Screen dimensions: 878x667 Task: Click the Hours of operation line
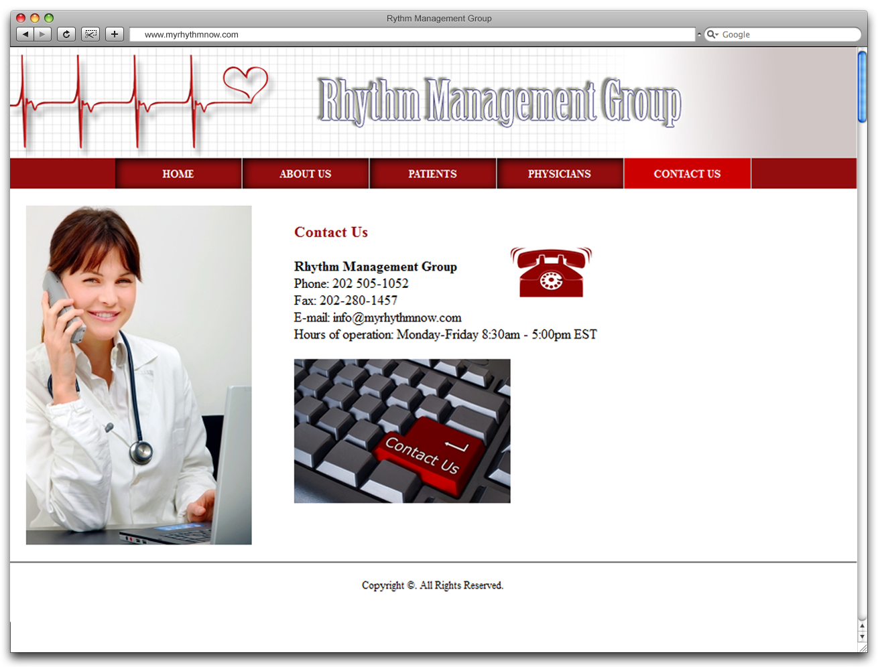446,335
